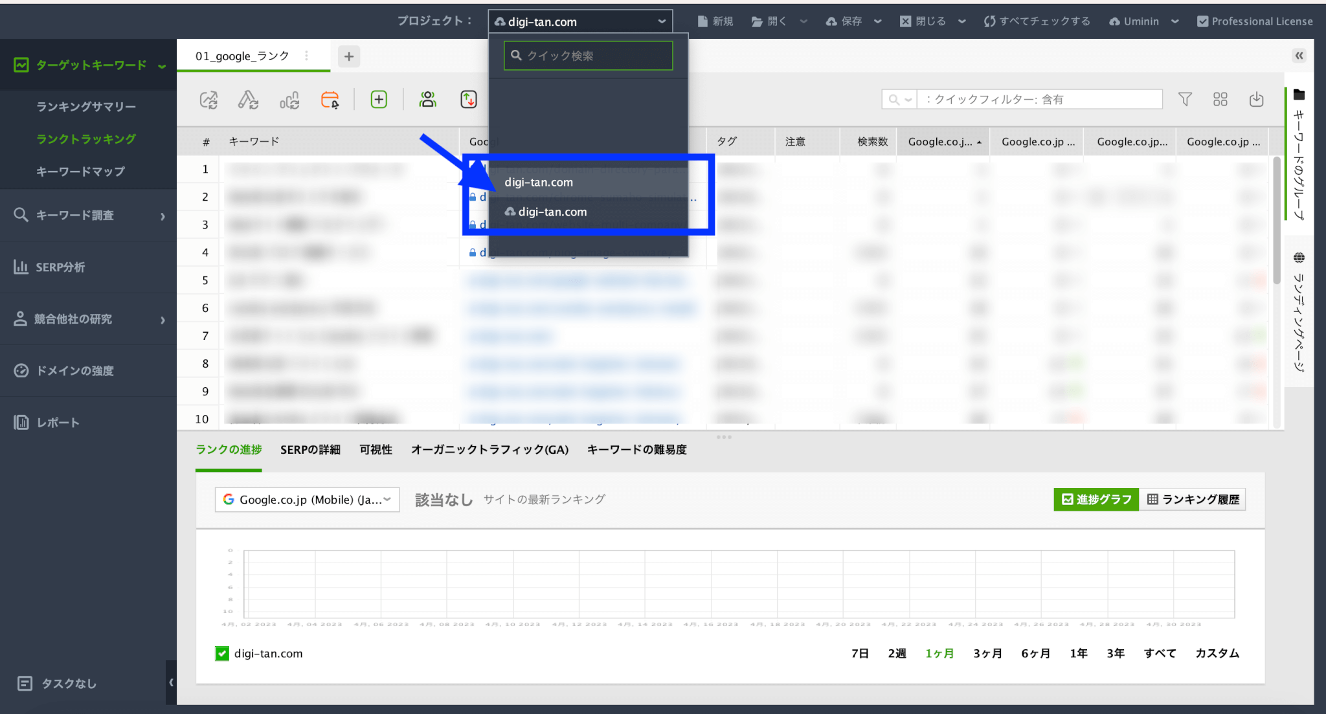Select 2週 time range

pyautogui.click(x=897, y=653)
